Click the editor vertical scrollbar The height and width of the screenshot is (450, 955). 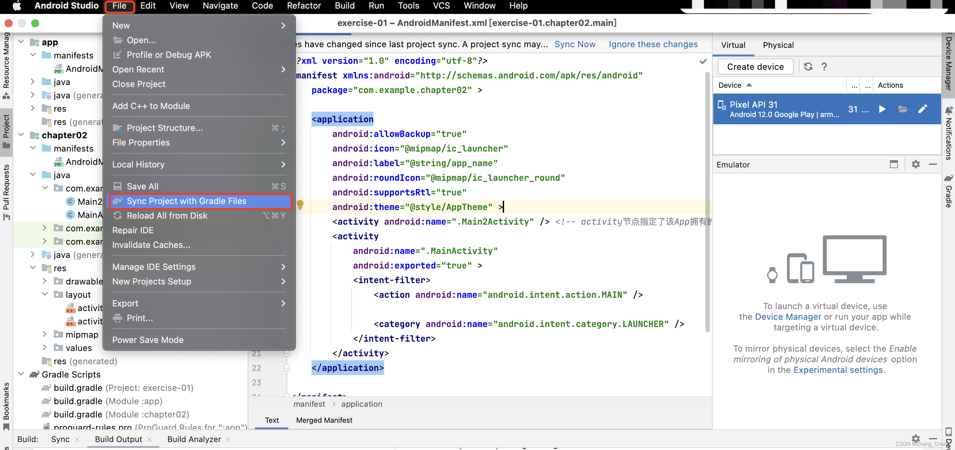click(707, 202)
